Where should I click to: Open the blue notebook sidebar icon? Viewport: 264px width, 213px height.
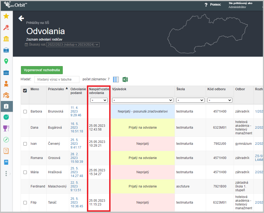tap(6, 162)
